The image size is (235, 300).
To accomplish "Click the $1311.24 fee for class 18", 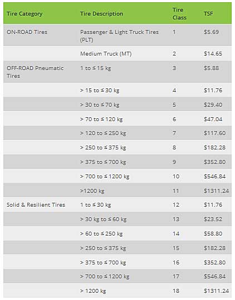I will [217, 291].
